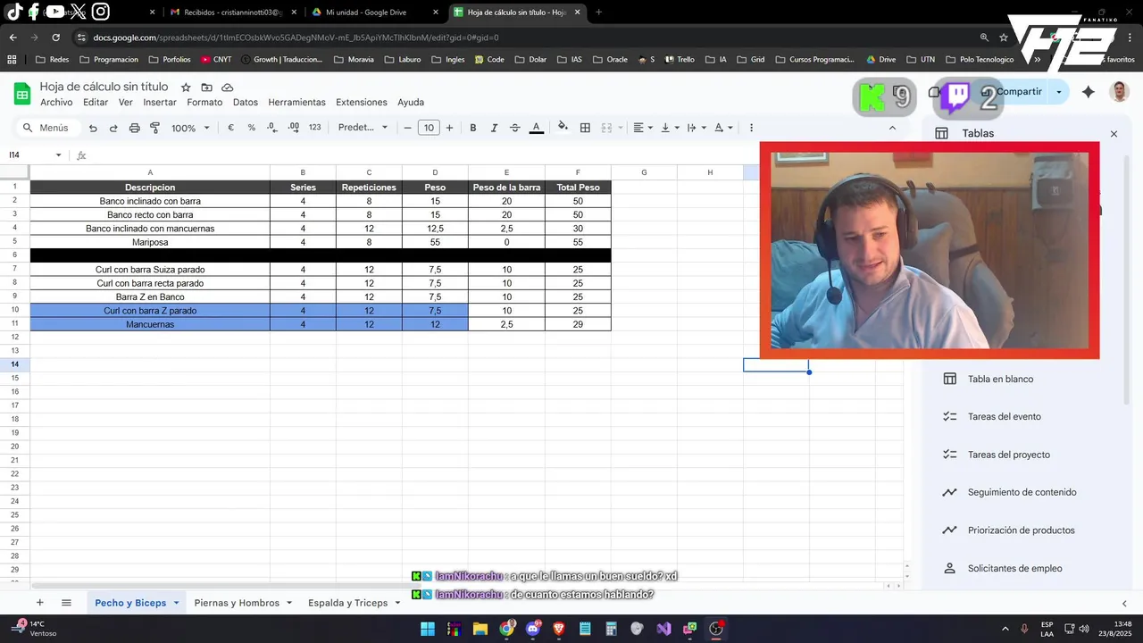The width and height of the screenshot is (1143, 643).
Task: Open the Predet... font dropdown
Action: click(x=363, y=128)
